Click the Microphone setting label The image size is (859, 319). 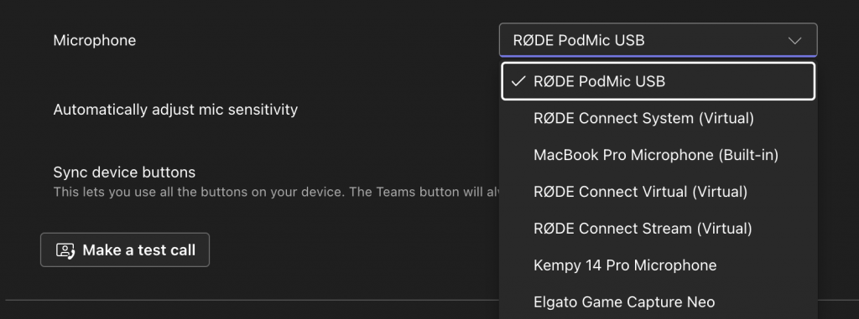(x=94, y=40)
